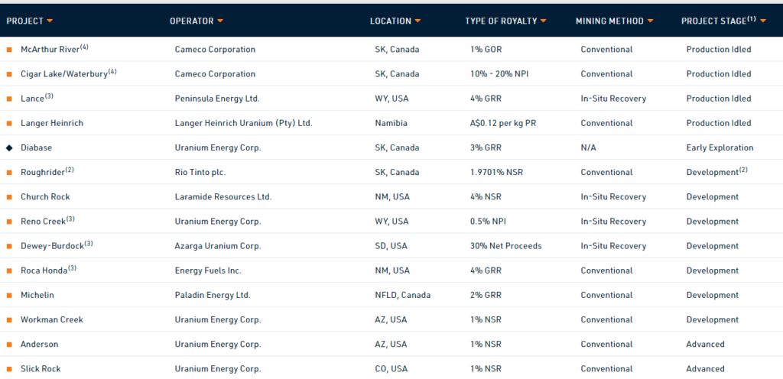Click the LOCATION column header label
Viewport: 783px width, 379px height.
(391, 21)
